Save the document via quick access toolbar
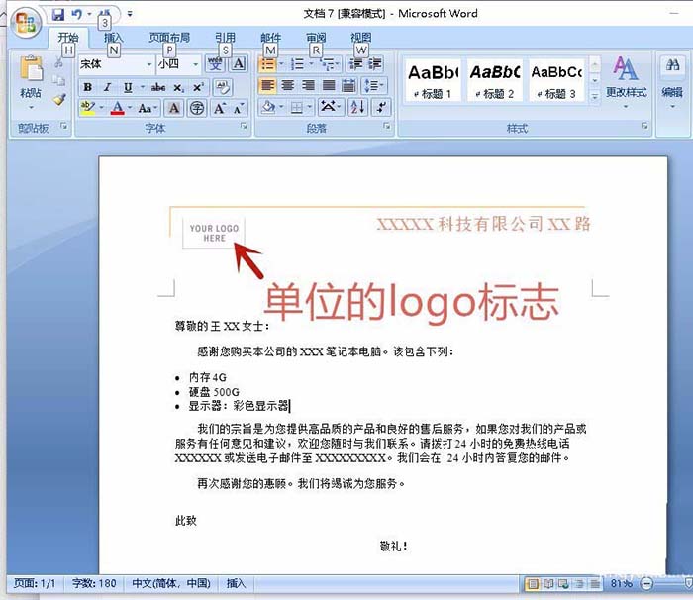 pos(57,15)
